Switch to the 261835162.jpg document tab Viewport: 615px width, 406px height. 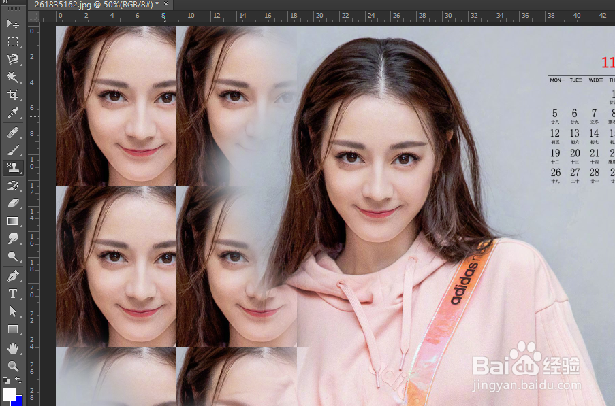96,5
